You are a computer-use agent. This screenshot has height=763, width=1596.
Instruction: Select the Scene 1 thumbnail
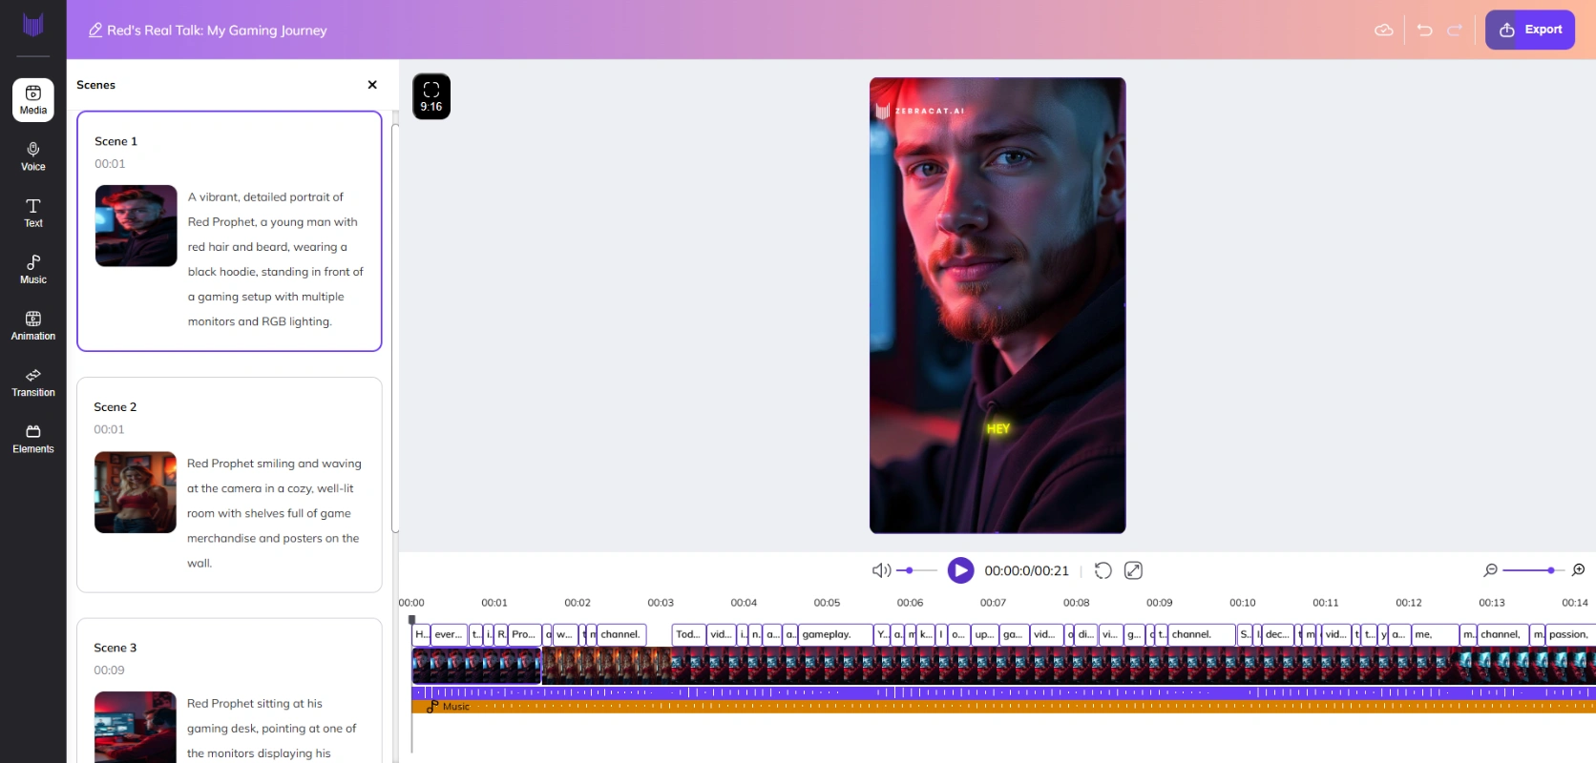[136, 226]
